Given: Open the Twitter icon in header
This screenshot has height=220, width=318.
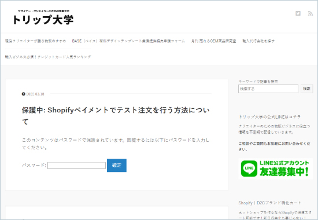Looking at the screenshot, I should [x=298, y=13].
